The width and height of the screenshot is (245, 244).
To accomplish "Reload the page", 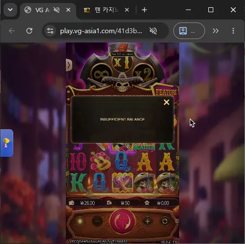I will point(29,31).
